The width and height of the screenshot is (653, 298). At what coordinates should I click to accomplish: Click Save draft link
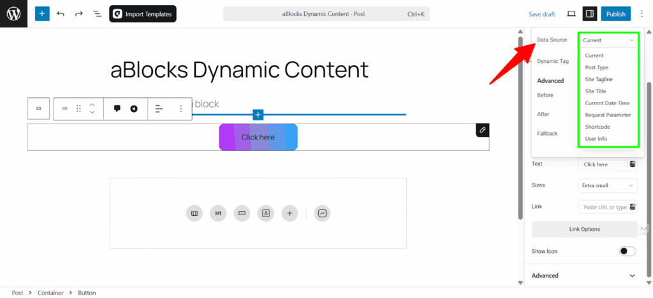[542, 14]
